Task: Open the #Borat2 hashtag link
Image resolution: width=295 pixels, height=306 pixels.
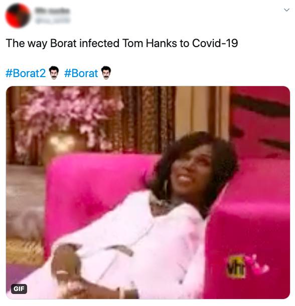Action: (26, 73)
